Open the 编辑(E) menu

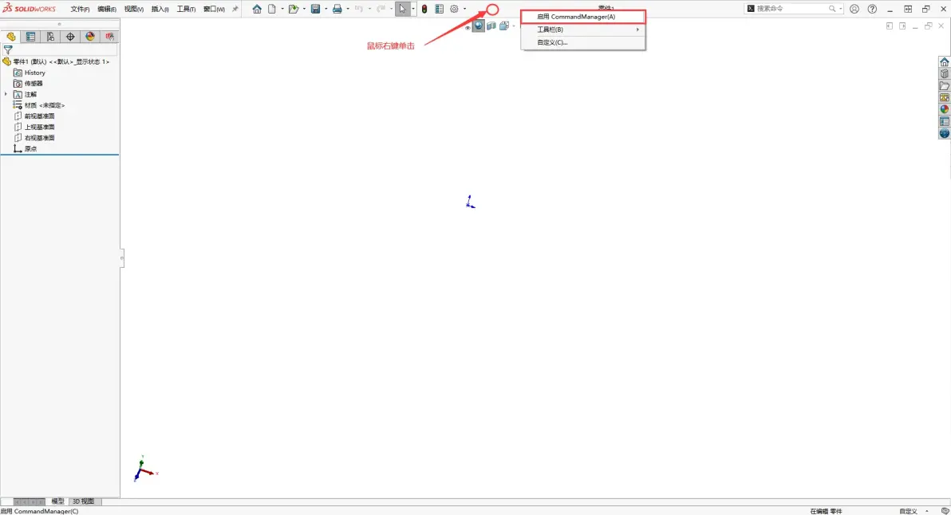tap(107, 9)
